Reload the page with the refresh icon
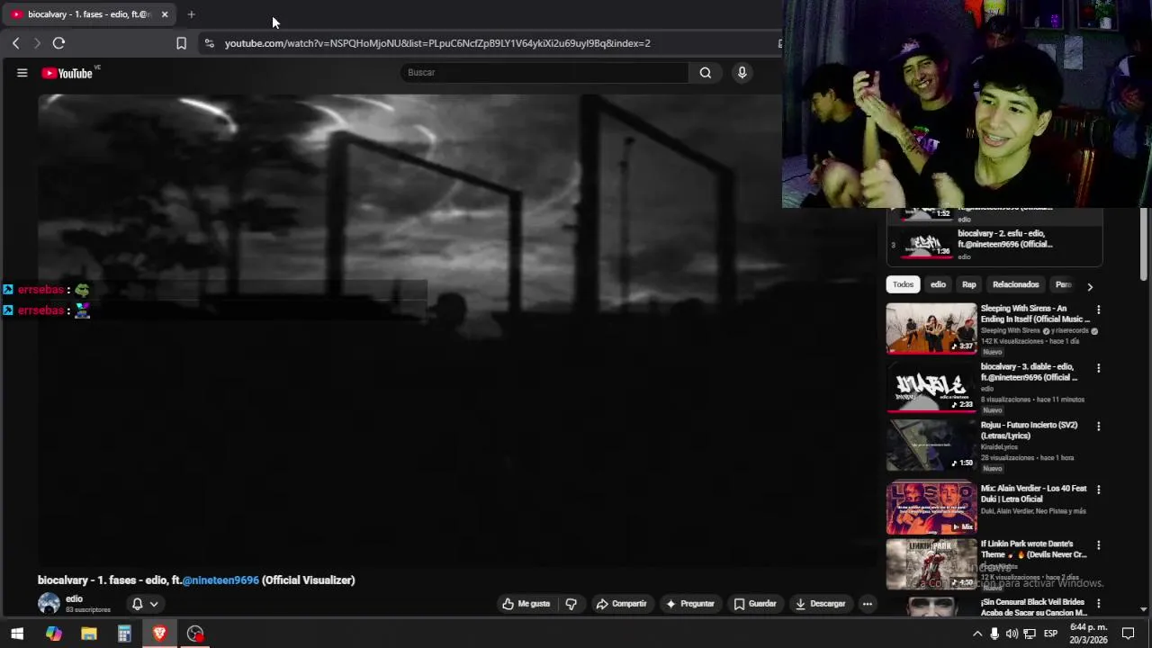 point(58,43)
